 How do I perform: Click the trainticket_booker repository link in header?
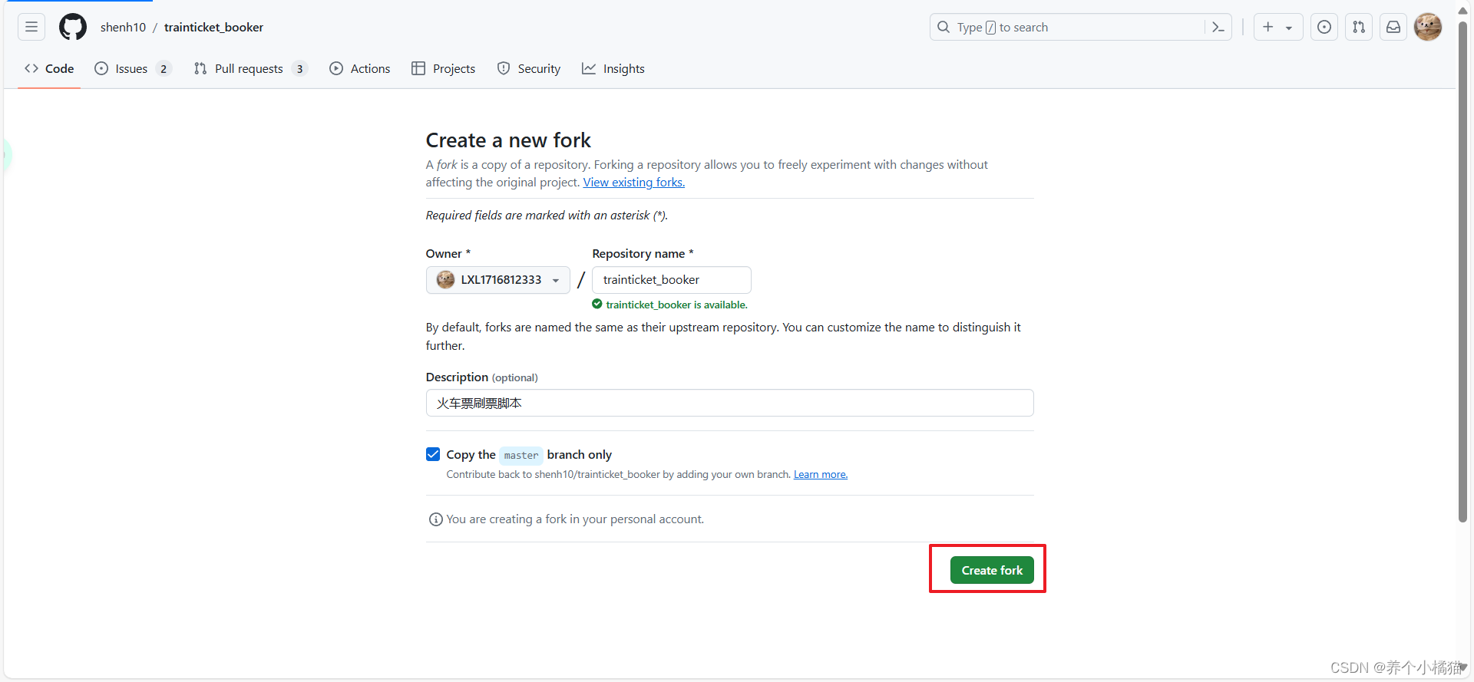point(213,27)
